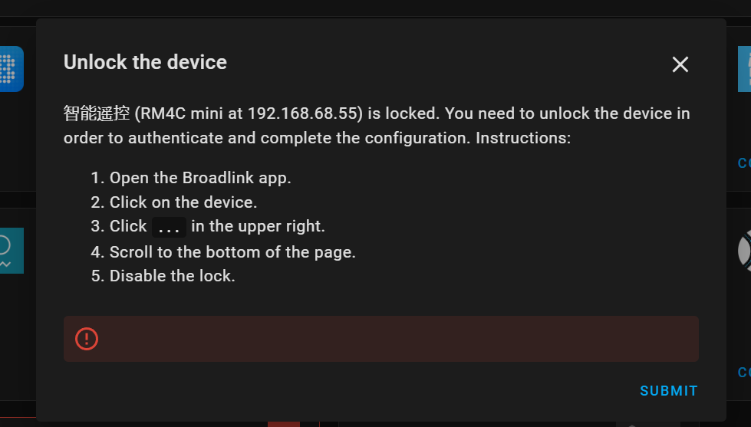Close the Unlock the device dialog
This screenshot has width=751, height=427.
click(680, 64)
